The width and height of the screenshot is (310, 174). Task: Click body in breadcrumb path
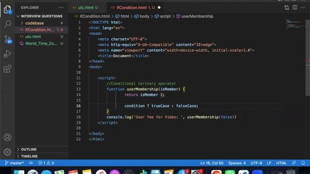tap(144, 16)
